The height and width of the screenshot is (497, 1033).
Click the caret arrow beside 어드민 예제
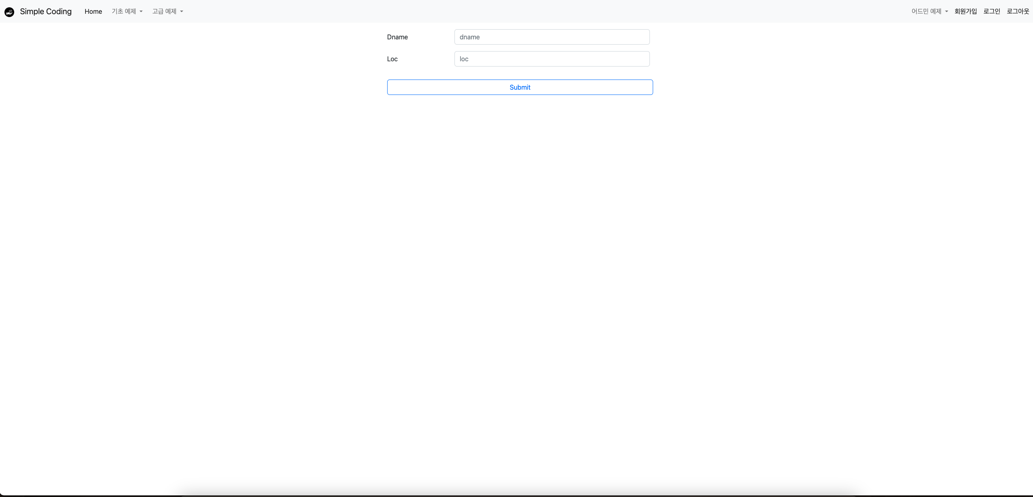tap(947, 11)
